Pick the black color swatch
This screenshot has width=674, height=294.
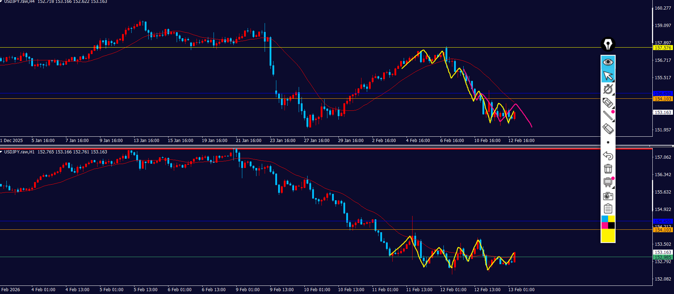(x=612, y=225)
